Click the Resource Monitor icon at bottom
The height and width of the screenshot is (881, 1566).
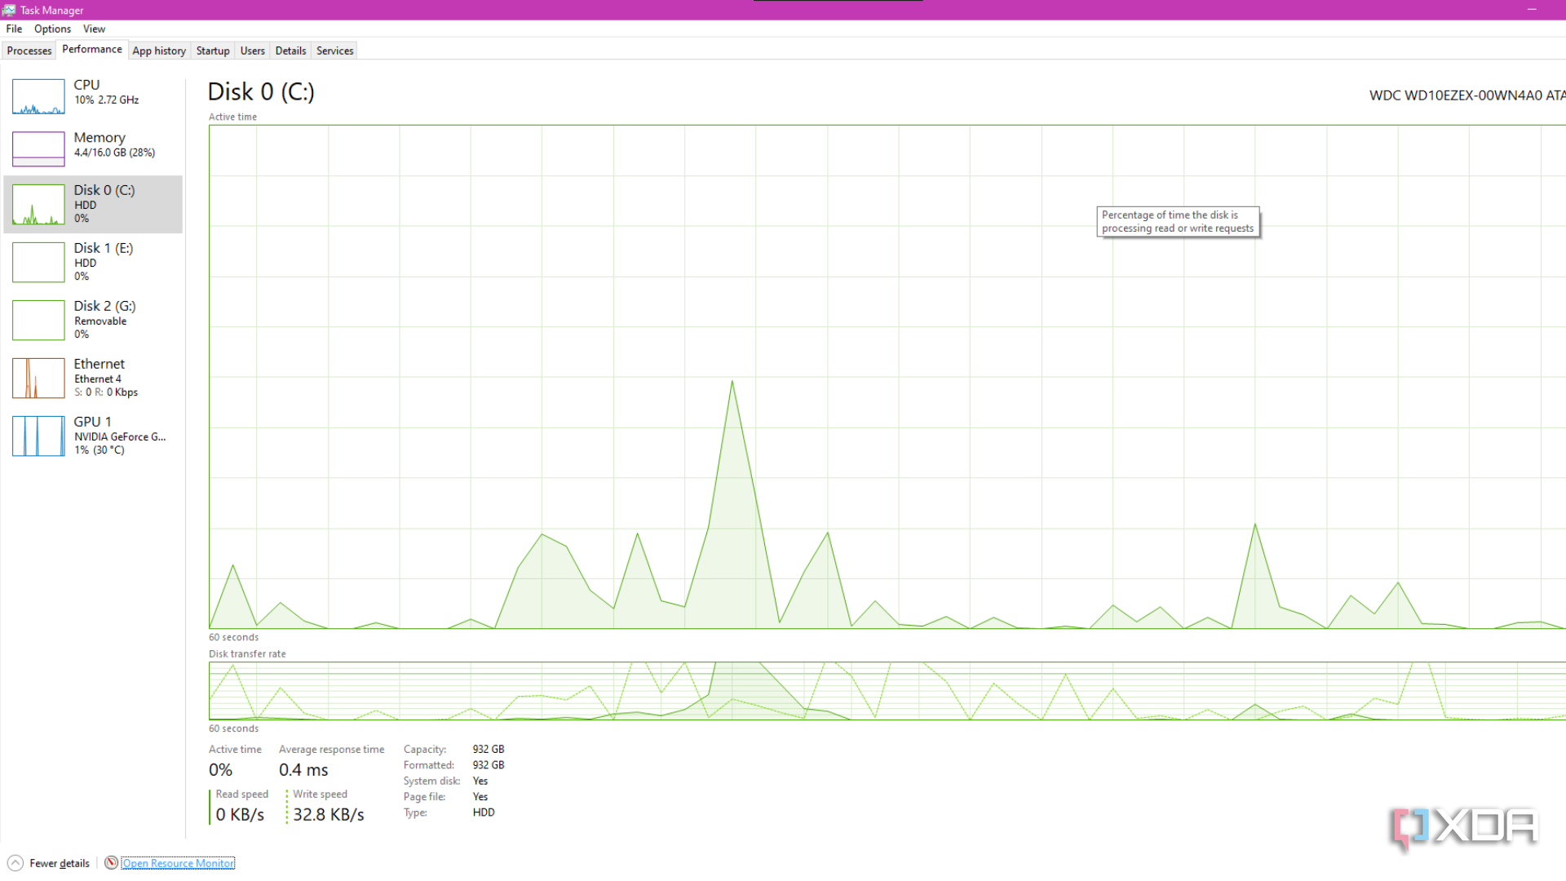click(x=112, y=863)
